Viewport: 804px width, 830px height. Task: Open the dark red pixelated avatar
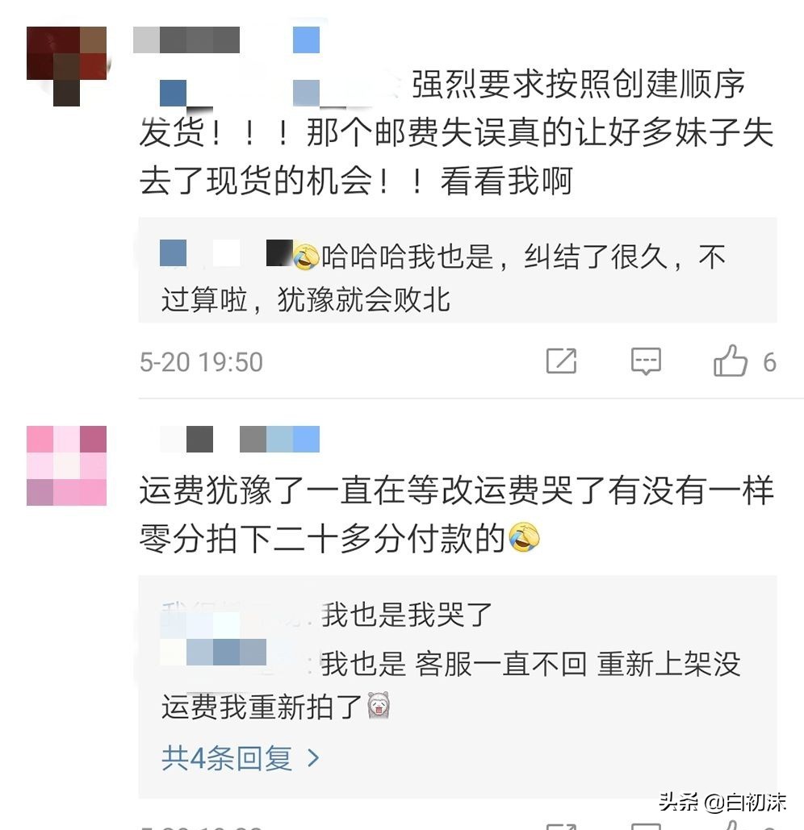(x=67, y=66)
